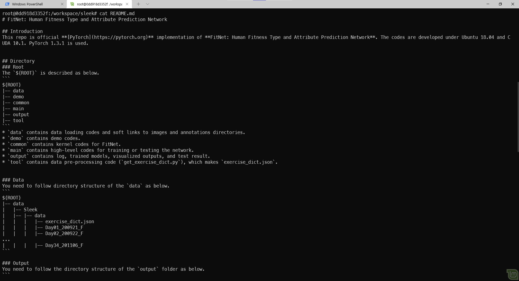Screen dimensions: 519x281
Task: Minimize the terminal window
Action: click(x=488, y=4)
